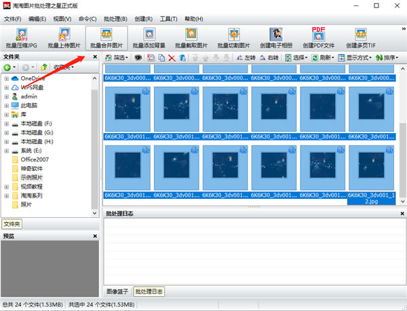Open the 编辑(E) menu

[37, 19]
